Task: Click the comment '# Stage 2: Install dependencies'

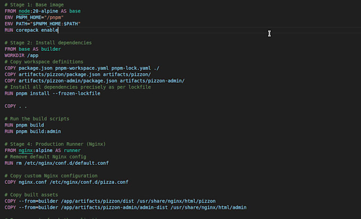Action: 48,43
